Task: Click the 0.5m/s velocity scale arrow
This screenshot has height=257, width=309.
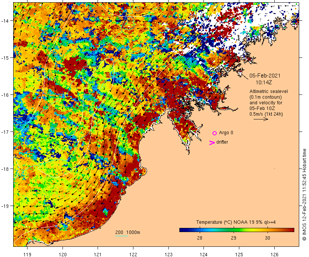Action: tap(261, 119)
